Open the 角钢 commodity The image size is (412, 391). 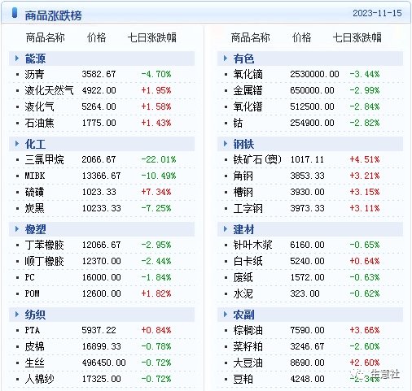(x=243, y=176)
